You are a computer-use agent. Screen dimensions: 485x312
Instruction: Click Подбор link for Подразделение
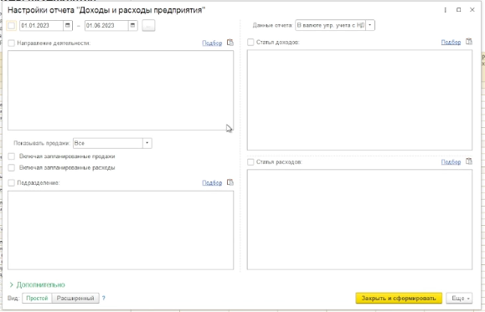(212, 183)
